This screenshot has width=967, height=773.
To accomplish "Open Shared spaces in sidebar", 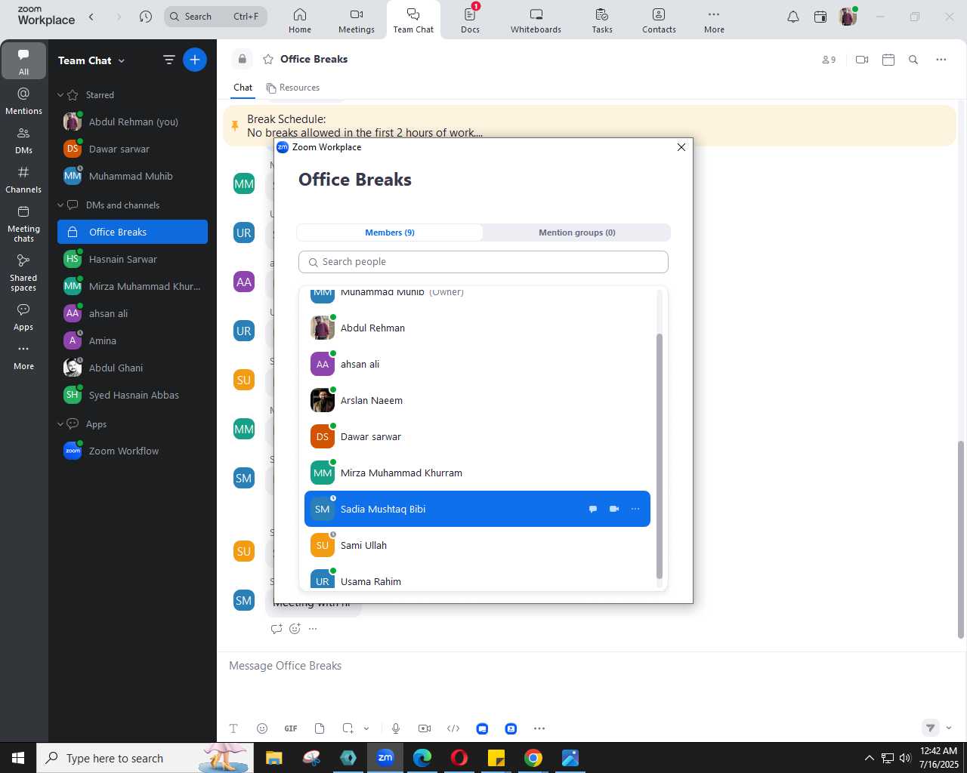I will pyautogui.click(x=23, y=273).
